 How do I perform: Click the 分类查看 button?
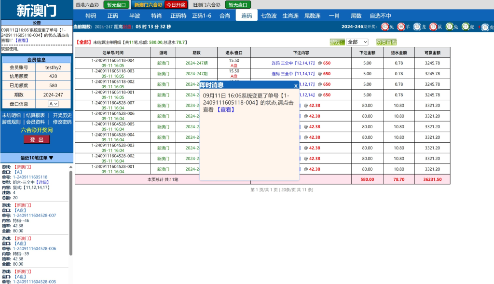(386, 42)
